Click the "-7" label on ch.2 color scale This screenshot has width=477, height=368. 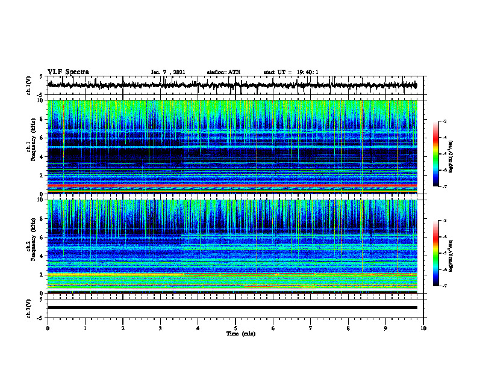[x=444, y=286]
